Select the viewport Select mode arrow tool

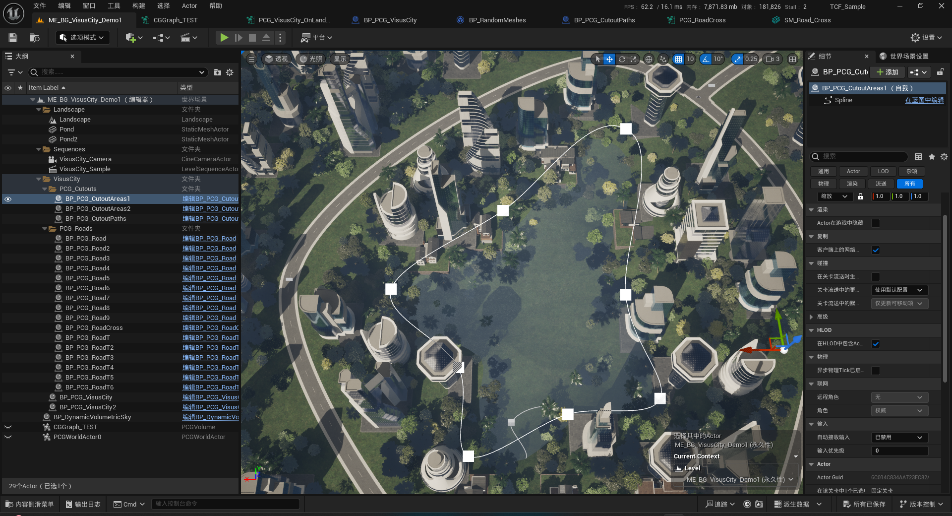tap(597, 59)
